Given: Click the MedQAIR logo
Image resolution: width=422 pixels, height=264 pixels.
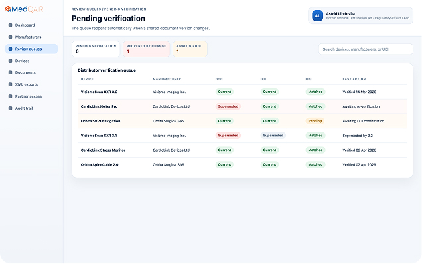Looking at the screenshot, I should 25,9.
